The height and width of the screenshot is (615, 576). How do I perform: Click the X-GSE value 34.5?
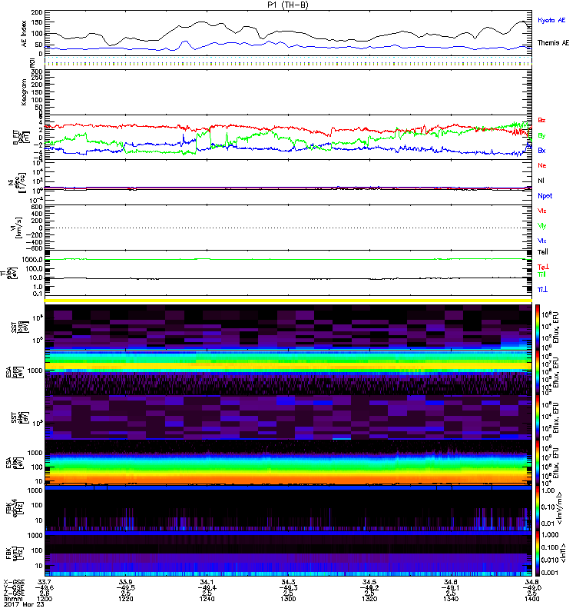tap(369, 582)
